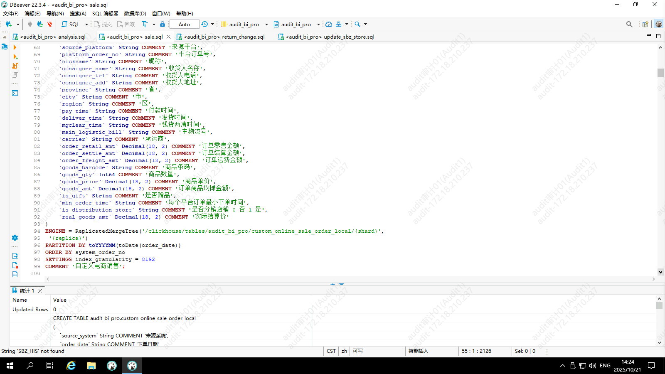Execute SQL statement with orange play icon

coord(15,47)
